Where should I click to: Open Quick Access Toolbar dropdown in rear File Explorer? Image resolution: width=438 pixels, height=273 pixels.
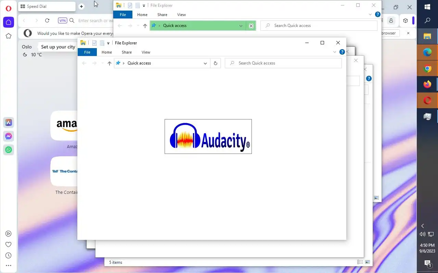point(144,5)
